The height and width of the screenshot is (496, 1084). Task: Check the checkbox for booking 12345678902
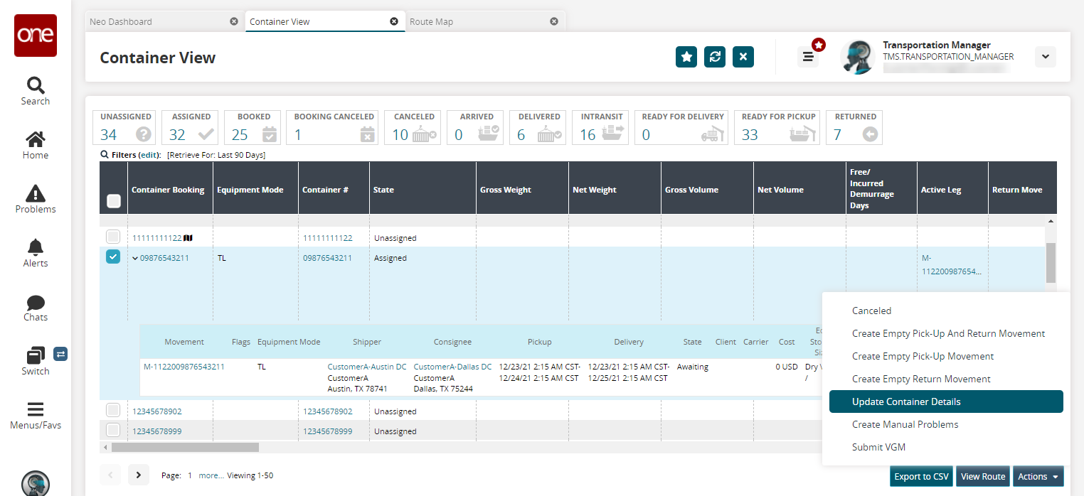click(113, 411)
